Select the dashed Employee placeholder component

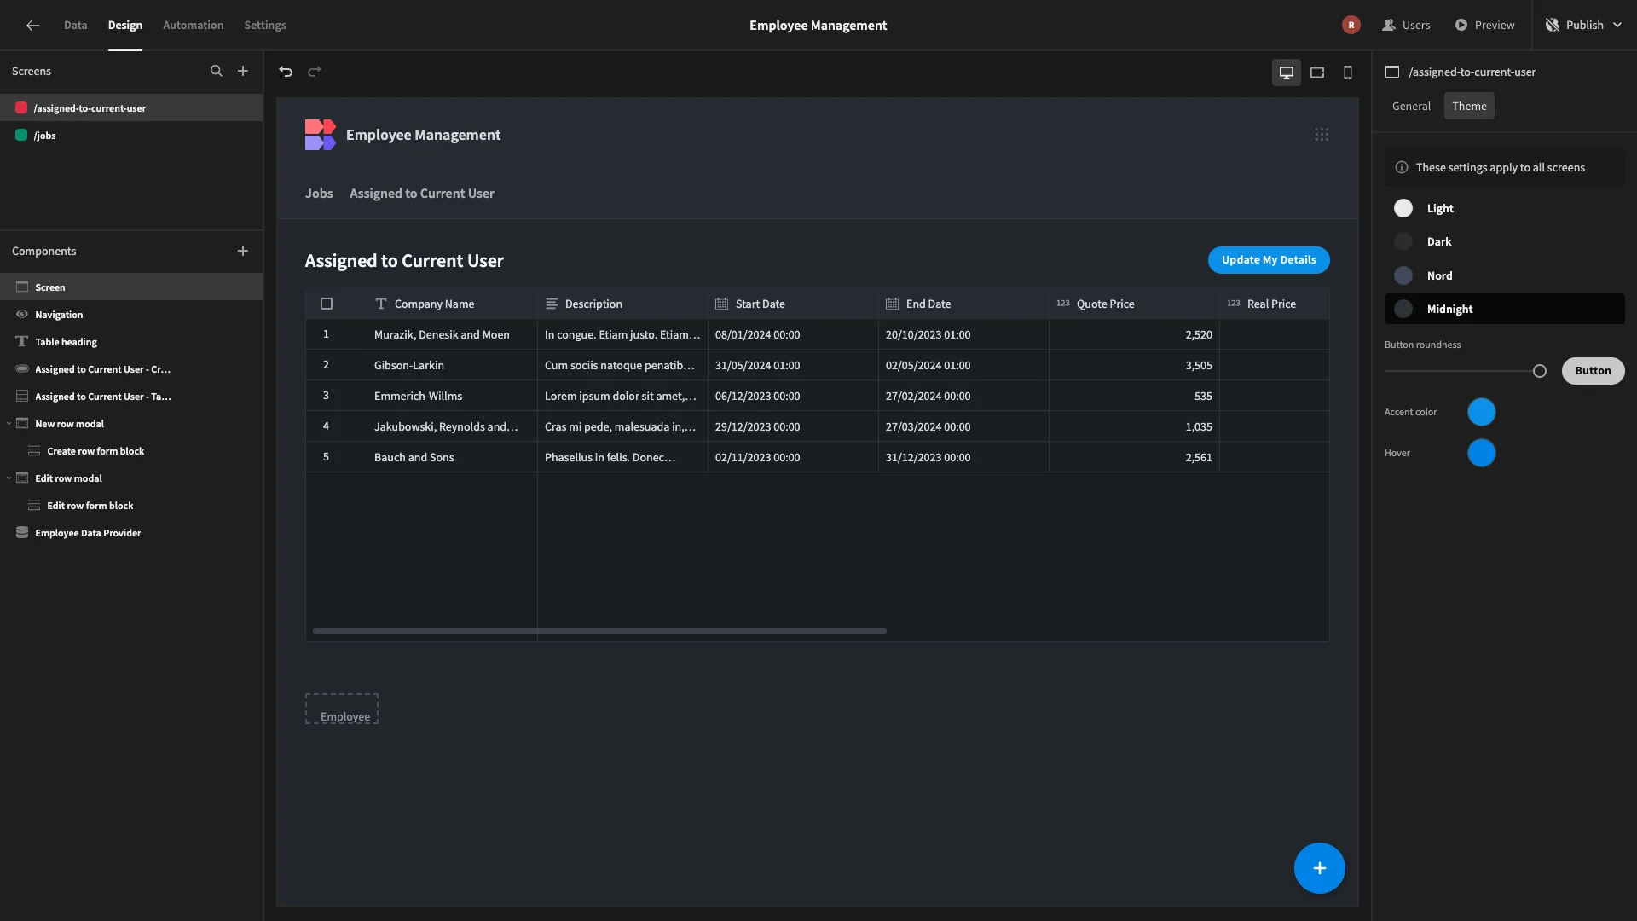[x=342, y=710]
